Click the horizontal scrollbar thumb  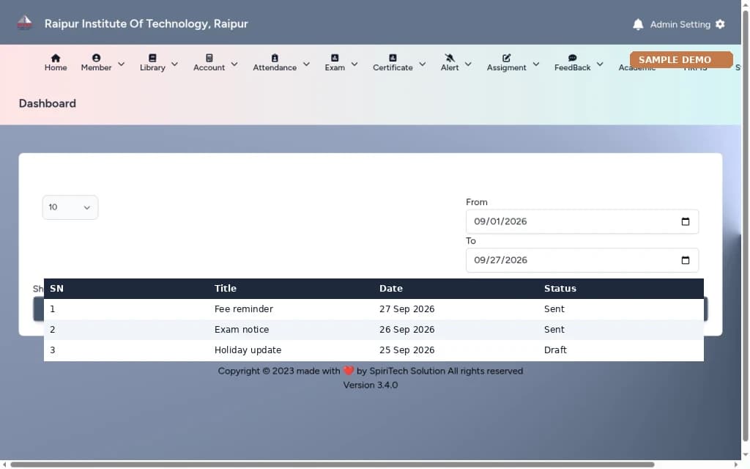pos(332,465)
